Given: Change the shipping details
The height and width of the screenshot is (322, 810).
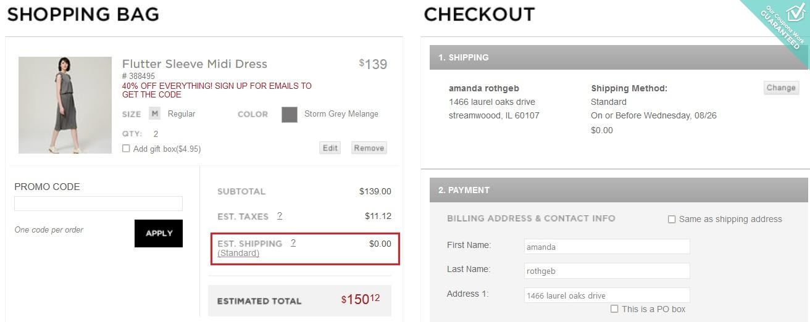Looking at the screenshot, I should 781,88.
